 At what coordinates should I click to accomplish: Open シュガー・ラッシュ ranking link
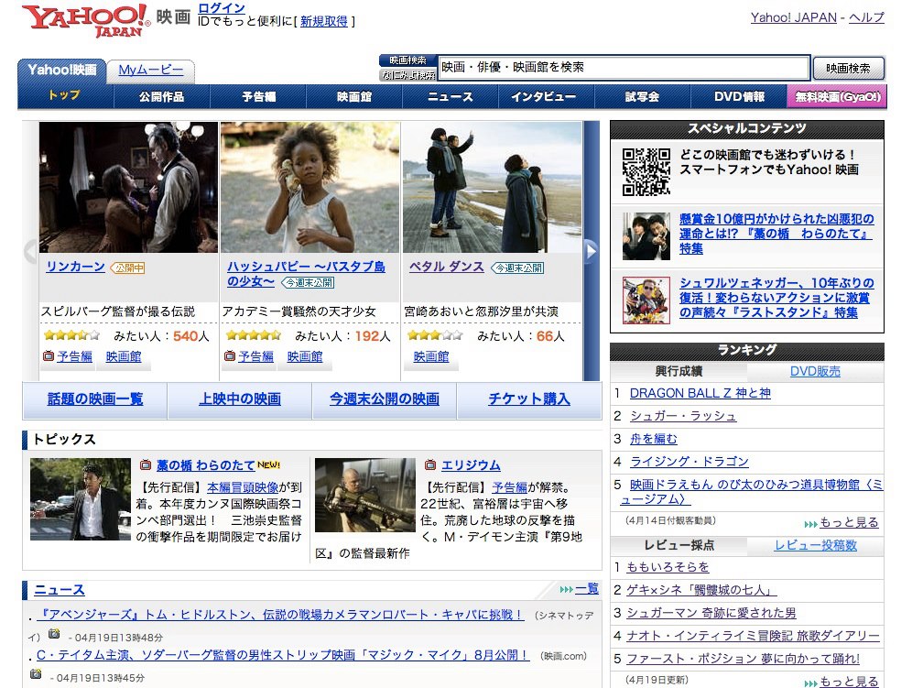coord(683,416)
